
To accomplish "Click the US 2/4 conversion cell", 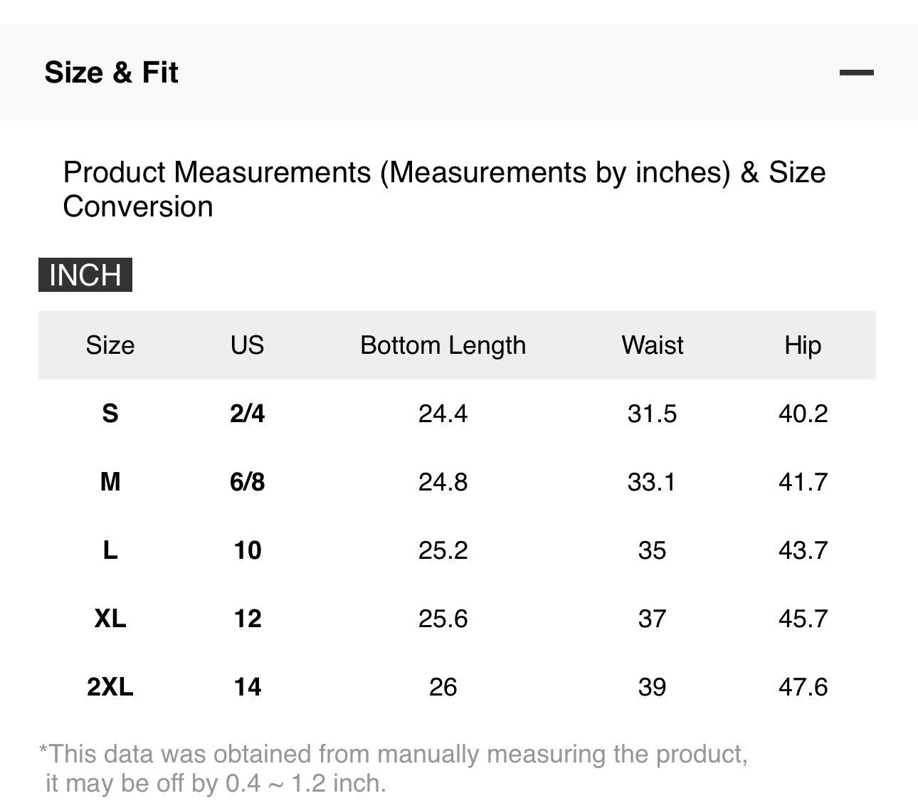I will [x=247, y=414].
